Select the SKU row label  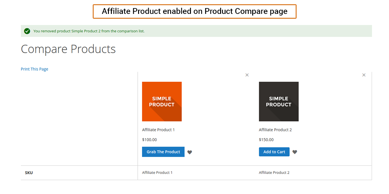click(29, 173)
